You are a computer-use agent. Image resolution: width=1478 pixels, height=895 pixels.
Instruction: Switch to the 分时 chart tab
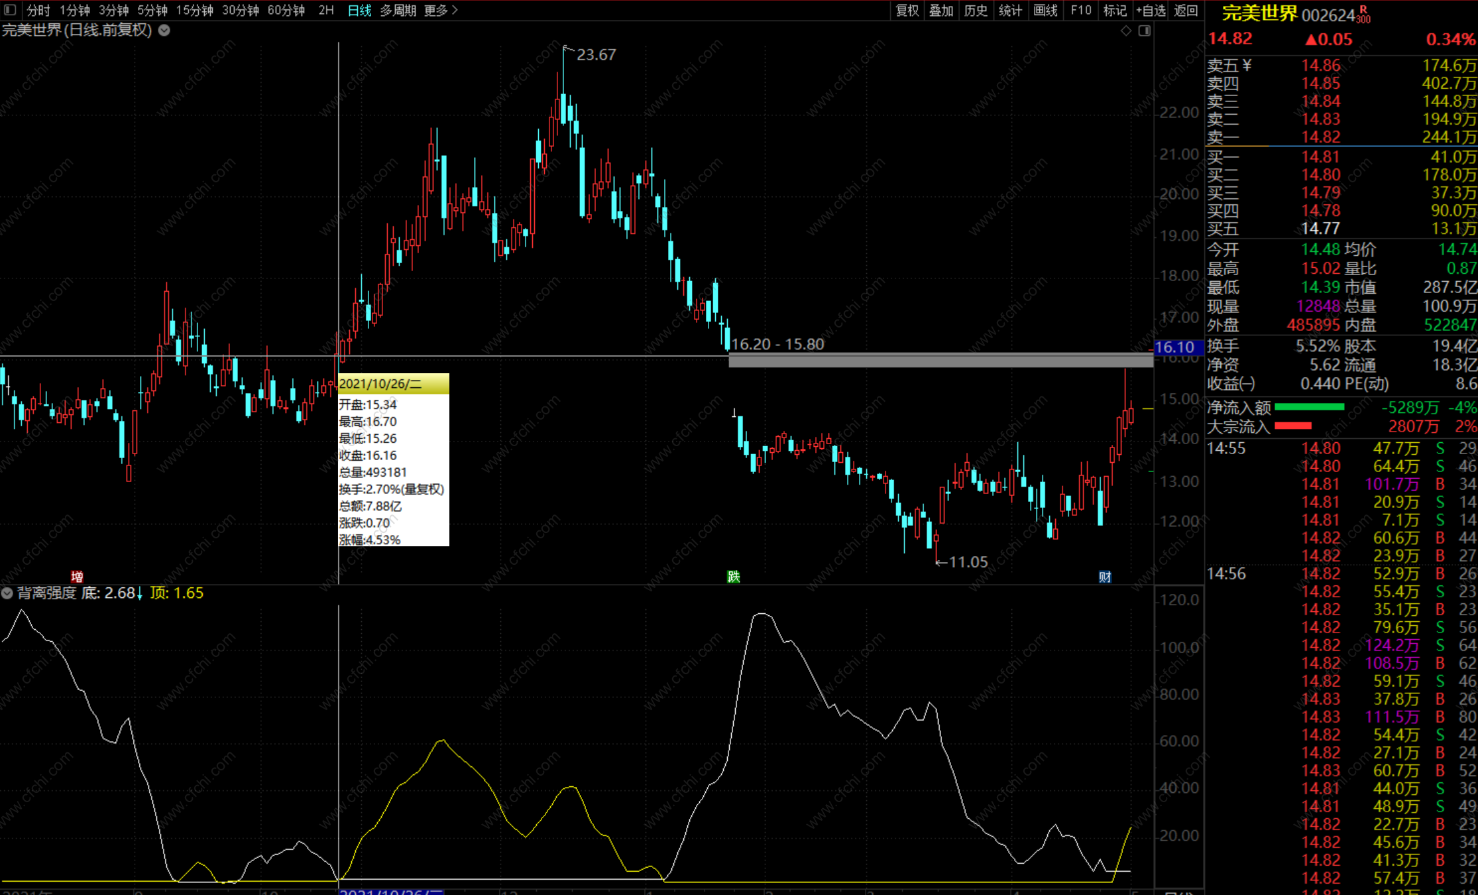[38, 10]
